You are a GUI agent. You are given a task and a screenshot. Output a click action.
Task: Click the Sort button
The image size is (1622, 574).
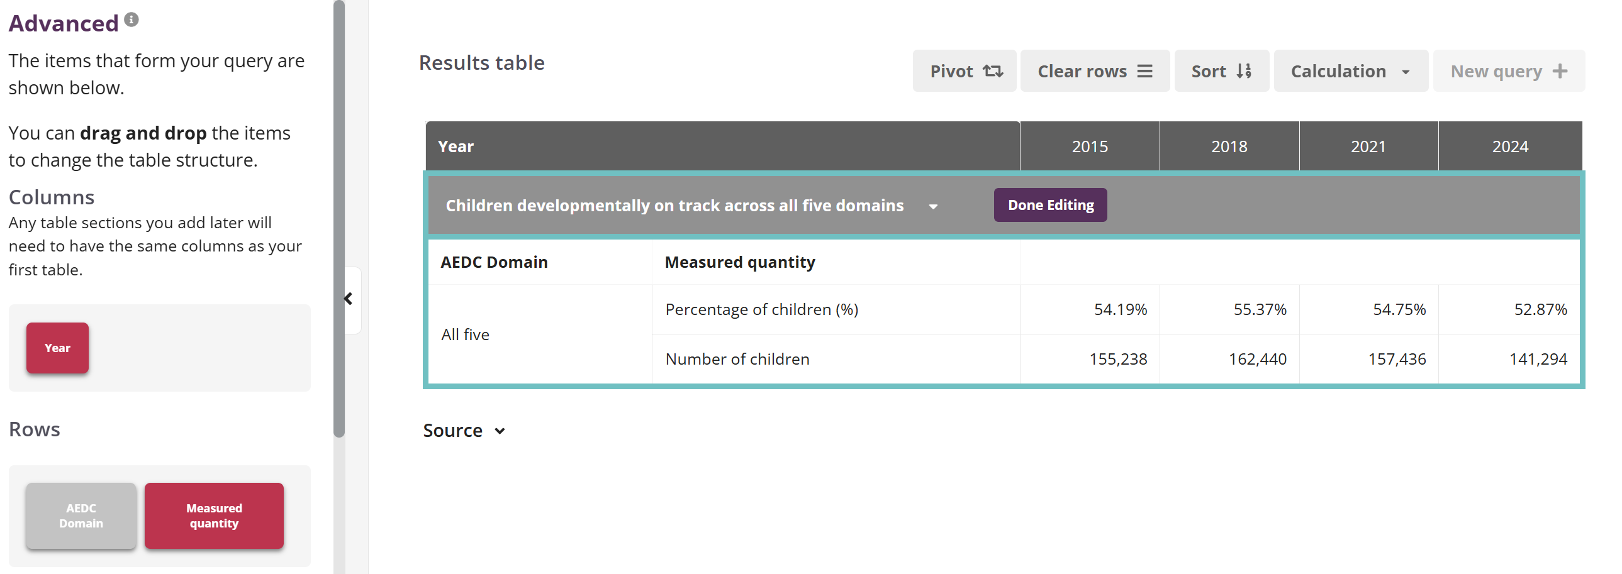click(x=1221, y=71)
